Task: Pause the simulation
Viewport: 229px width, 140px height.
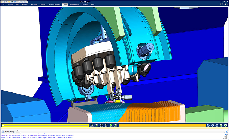Action: coord(217,125)
